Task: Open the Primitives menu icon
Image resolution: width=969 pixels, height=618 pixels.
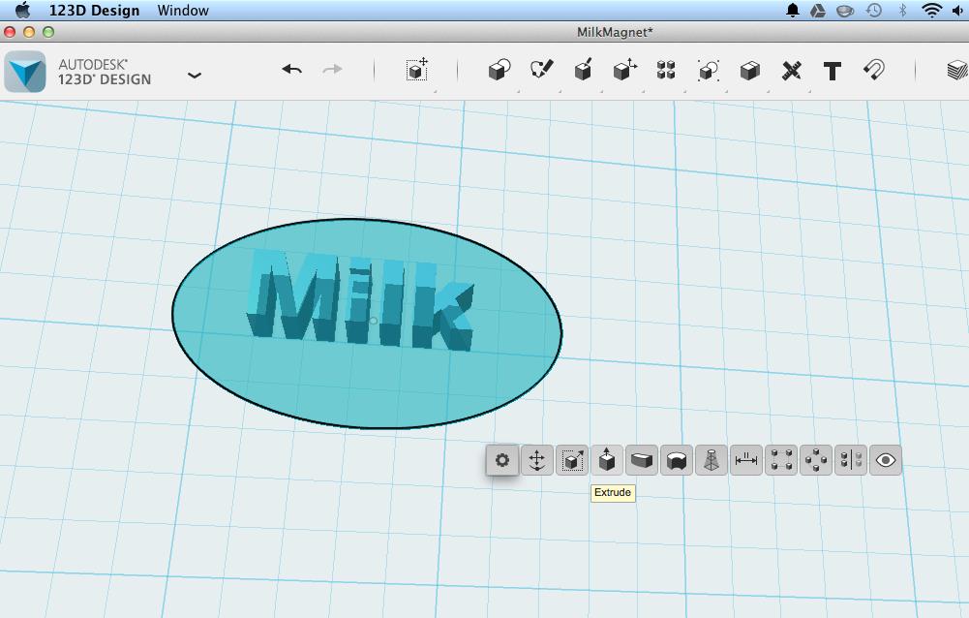Action: (500, 70)
